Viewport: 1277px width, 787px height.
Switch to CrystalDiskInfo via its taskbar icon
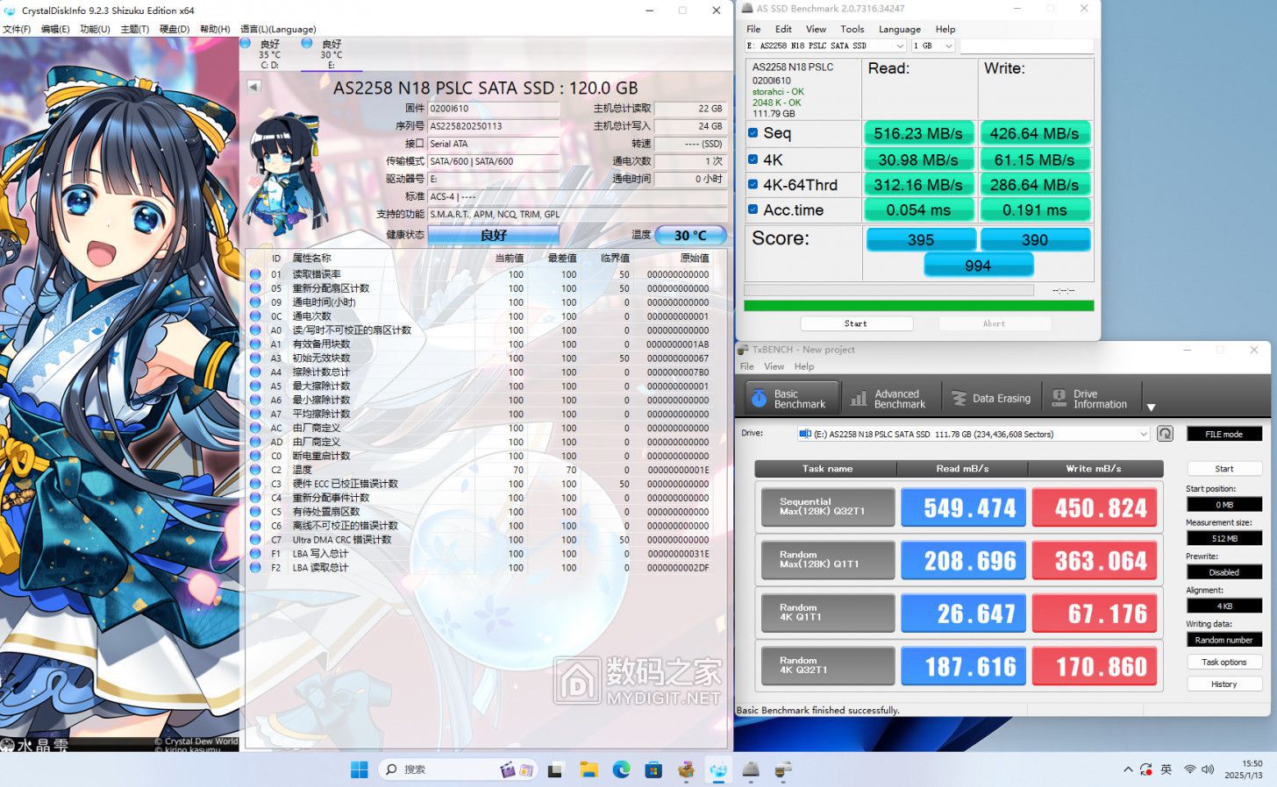pos(718,770)
